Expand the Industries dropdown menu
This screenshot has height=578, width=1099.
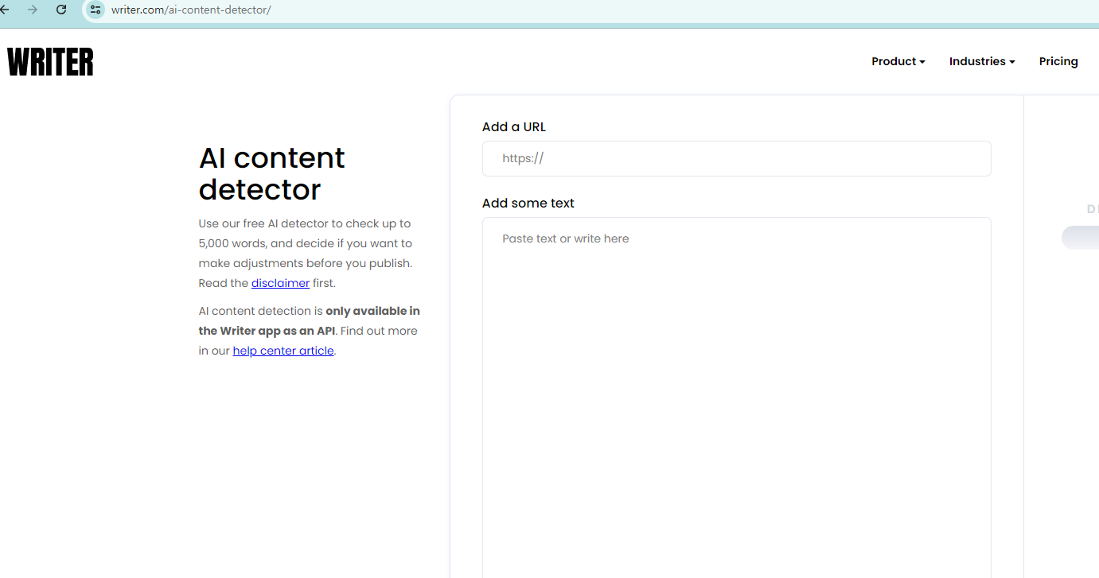coord(982,61)
